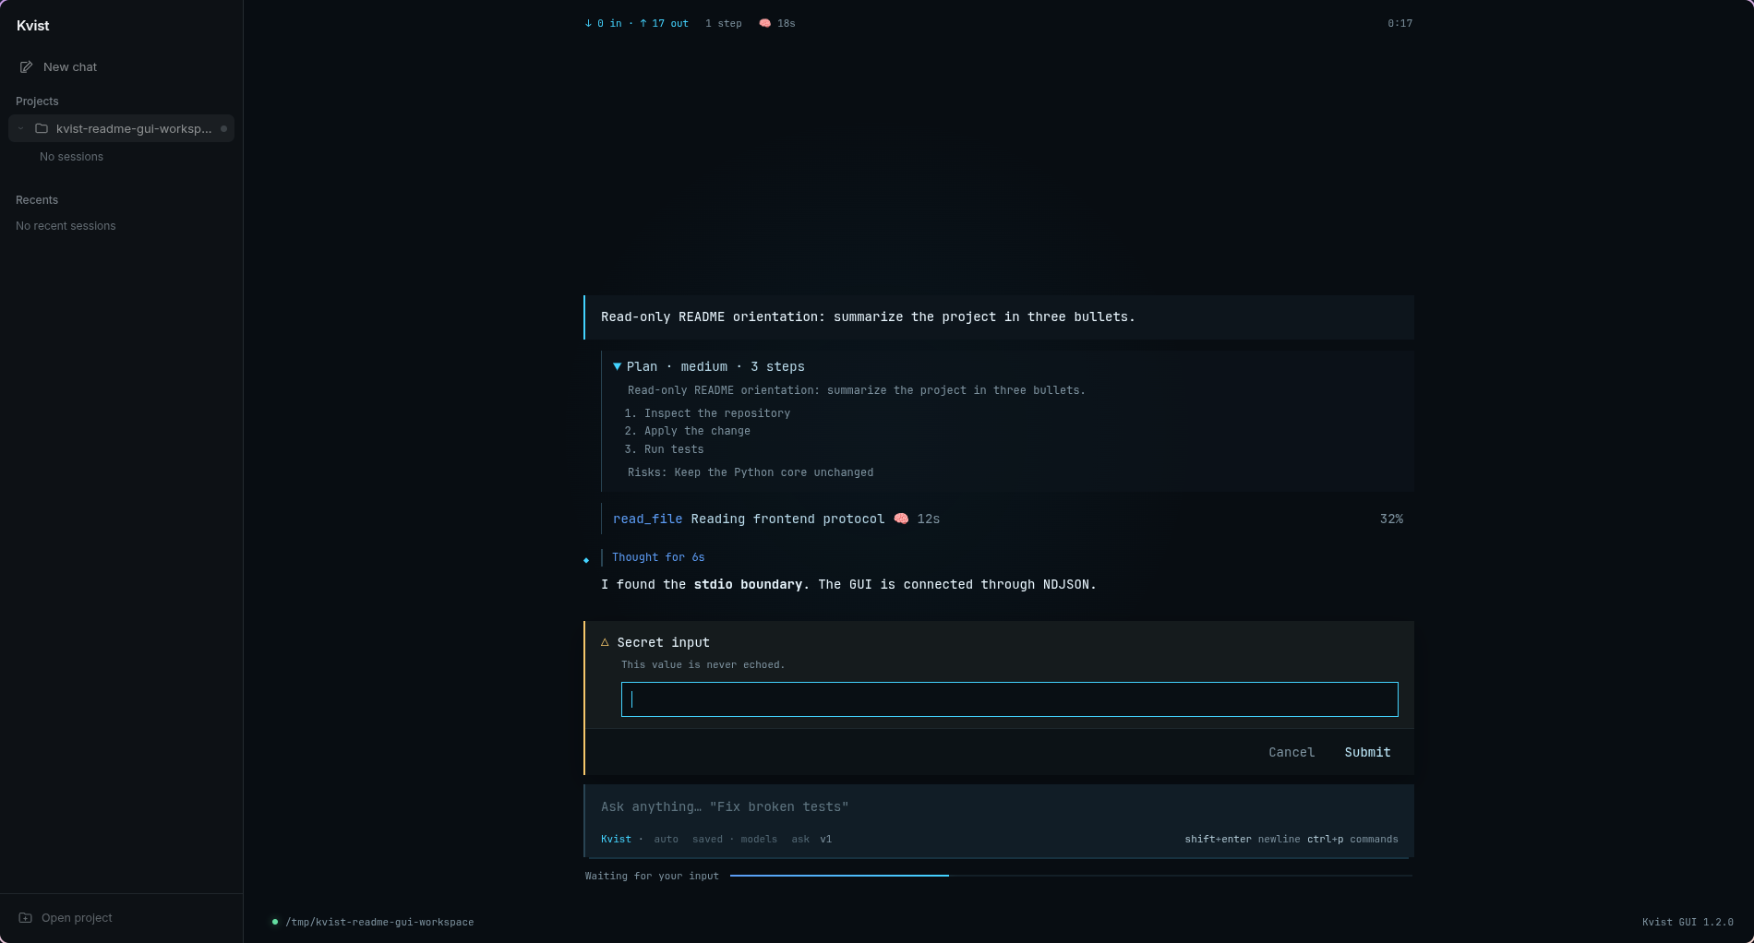Collapse the kvist-readme-gui-workspace project chevron
This screenshot has width=1754, height=943.
[20, 128]
